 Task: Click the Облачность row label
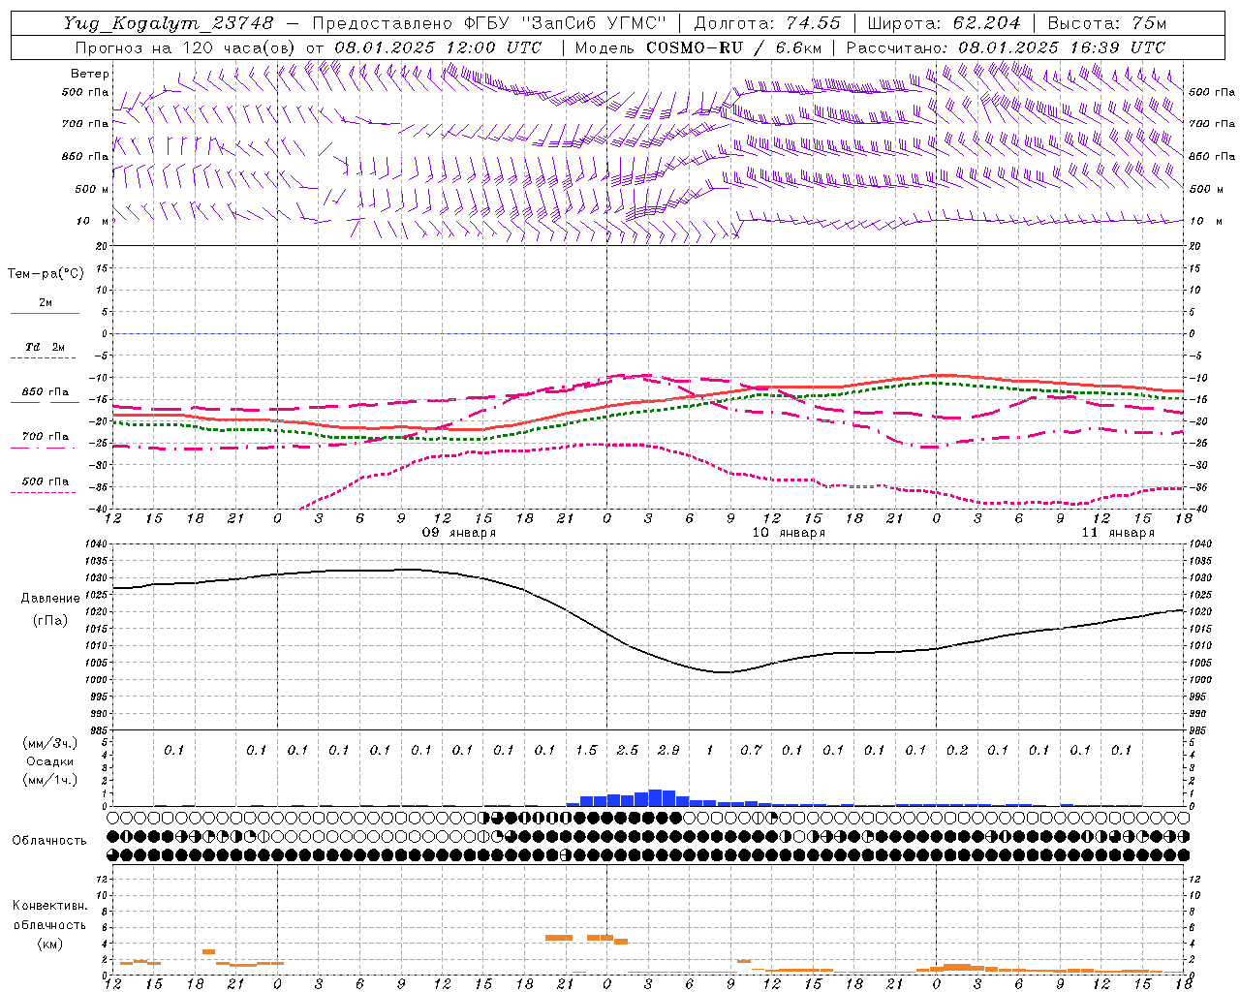tap(49, 841)
